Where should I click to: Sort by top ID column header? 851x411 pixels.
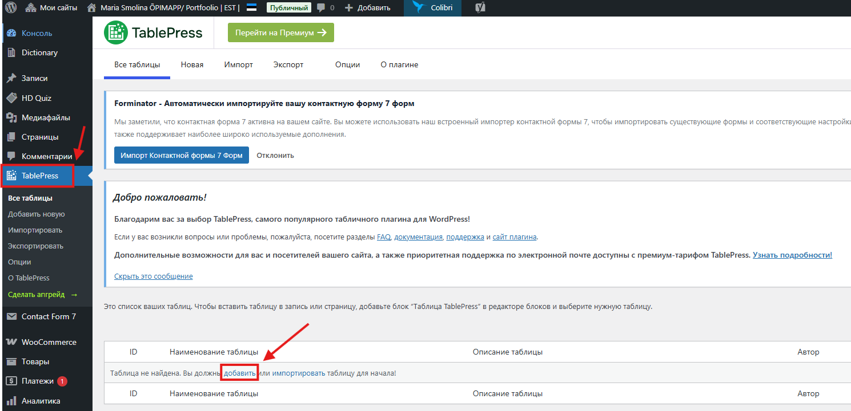pyautogui.click(x=134, y=352)
